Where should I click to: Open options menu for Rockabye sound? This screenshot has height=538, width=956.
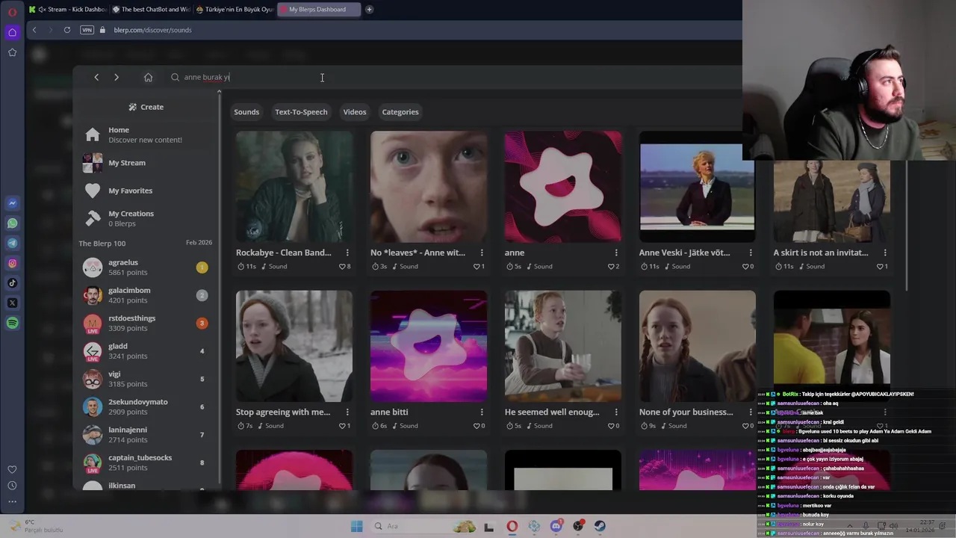coord(347,253)
